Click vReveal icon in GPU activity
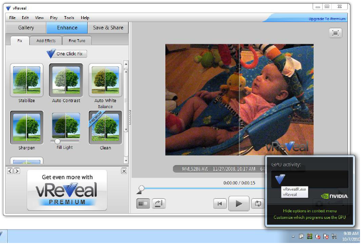 click(x=280, y=179)
